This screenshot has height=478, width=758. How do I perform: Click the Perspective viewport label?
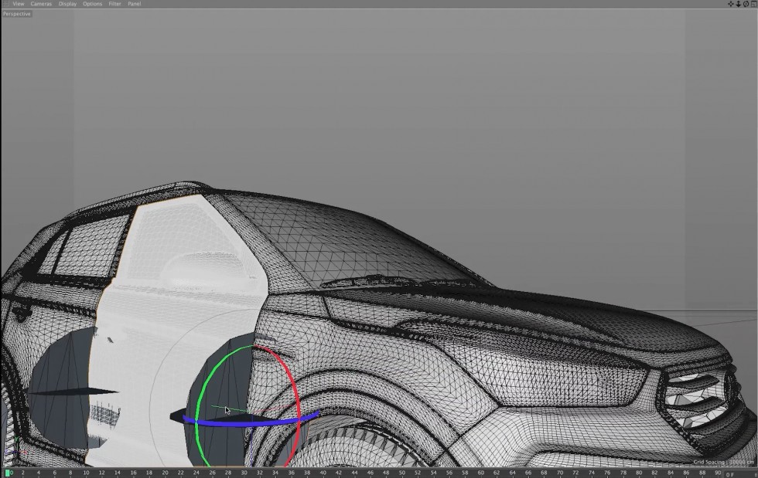[x=16, y=14]
